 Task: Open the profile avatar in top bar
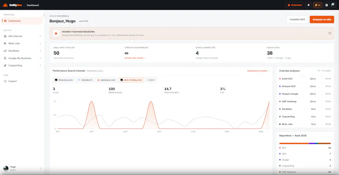coord(333,5)
